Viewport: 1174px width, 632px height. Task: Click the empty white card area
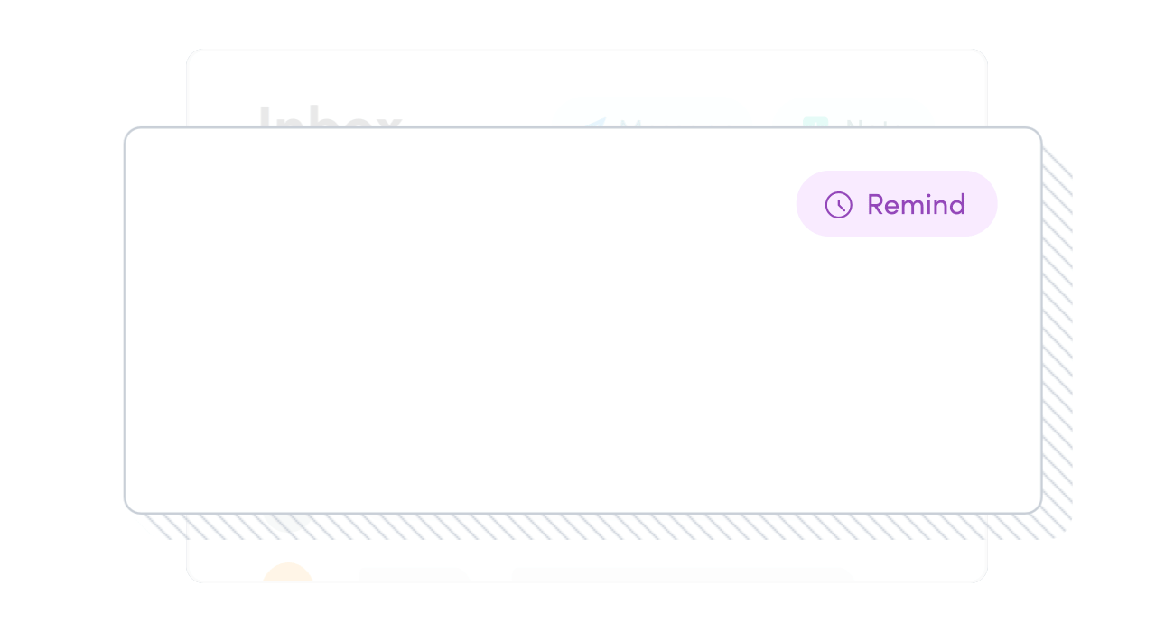pyautogui.click(x=583, y=321)
